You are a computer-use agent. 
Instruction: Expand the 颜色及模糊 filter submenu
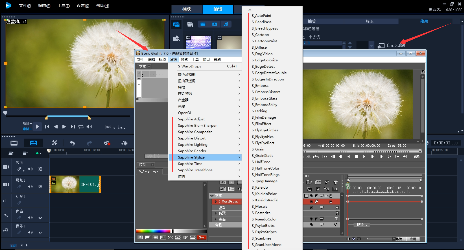click(x=205, y=74)
